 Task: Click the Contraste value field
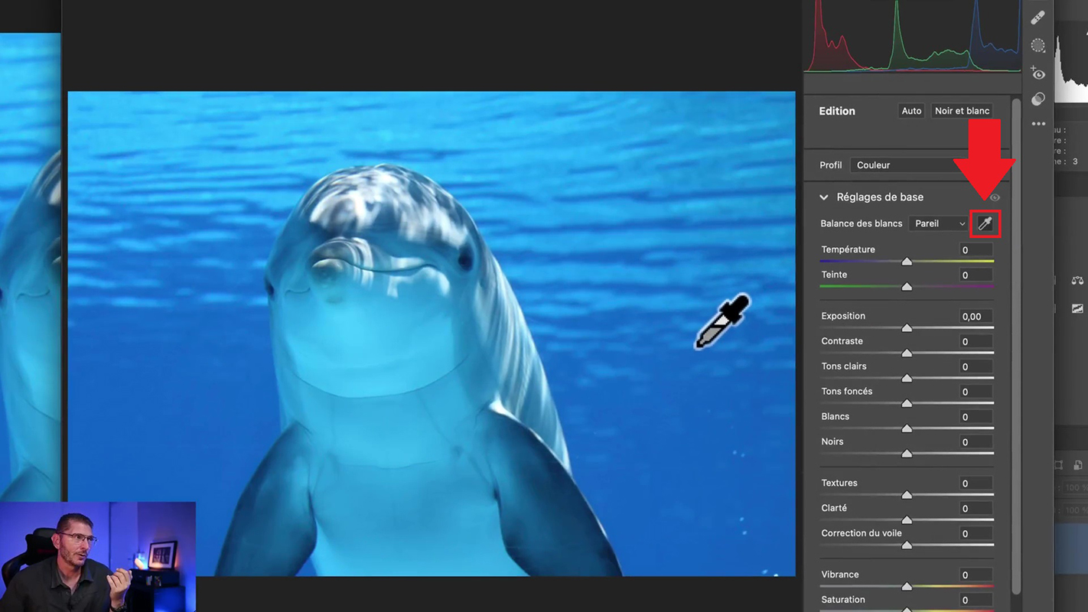(x=976, y=341)
